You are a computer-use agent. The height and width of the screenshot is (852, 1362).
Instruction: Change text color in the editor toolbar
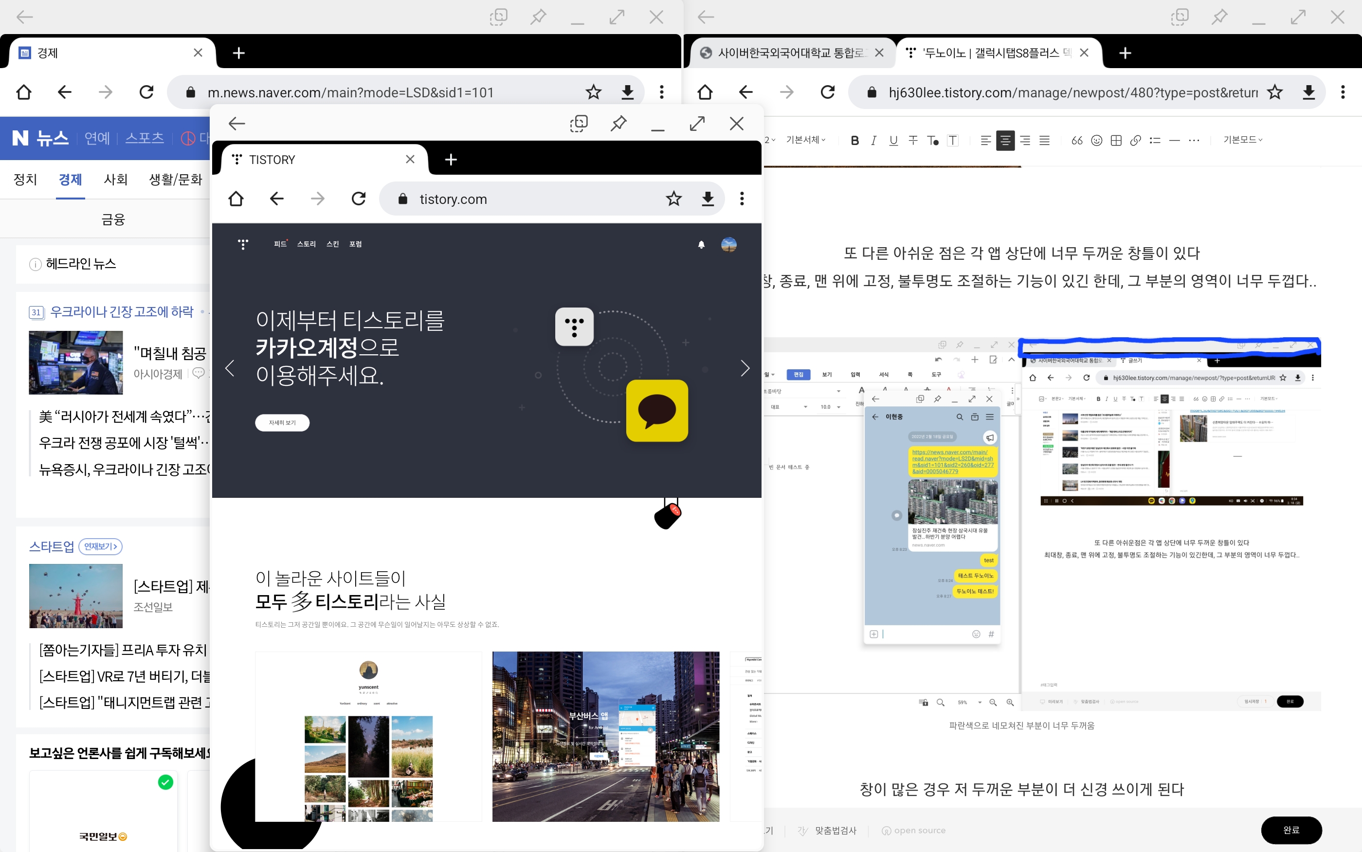point(933,140)
